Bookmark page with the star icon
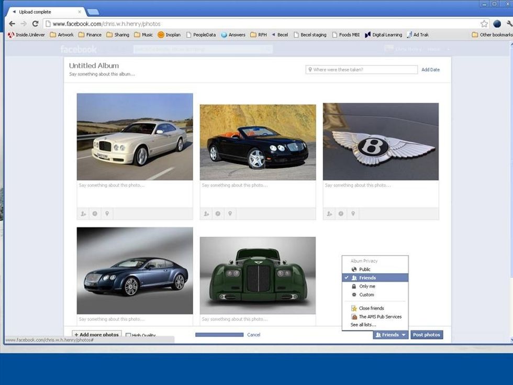The height and width of the screenshot is (385, 513). (484, 24)
